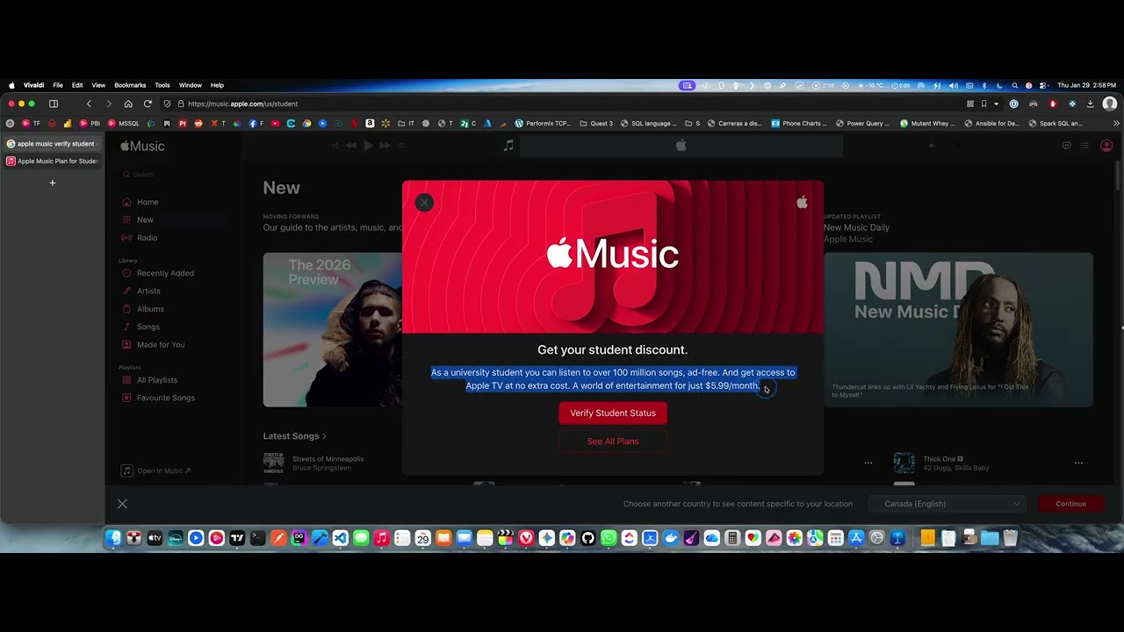This screenshot has height=632, width=1124.
Task: Open the Quest 3 bookmarks folder
Action: click(x=596, y=124)
